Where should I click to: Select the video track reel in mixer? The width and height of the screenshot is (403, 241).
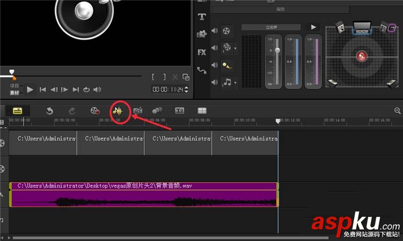[x=226, y=31]
